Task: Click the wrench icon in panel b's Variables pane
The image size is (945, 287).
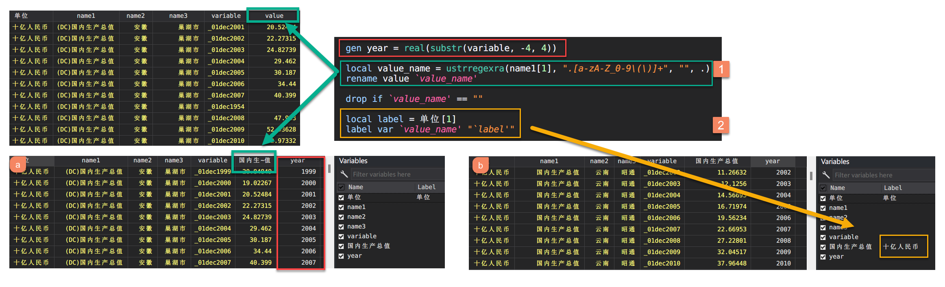Action: point(826,175)
